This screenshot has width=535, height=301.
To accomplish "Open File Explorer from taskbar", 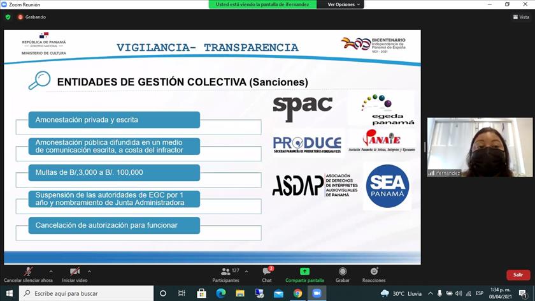I will tap(240, 293).
